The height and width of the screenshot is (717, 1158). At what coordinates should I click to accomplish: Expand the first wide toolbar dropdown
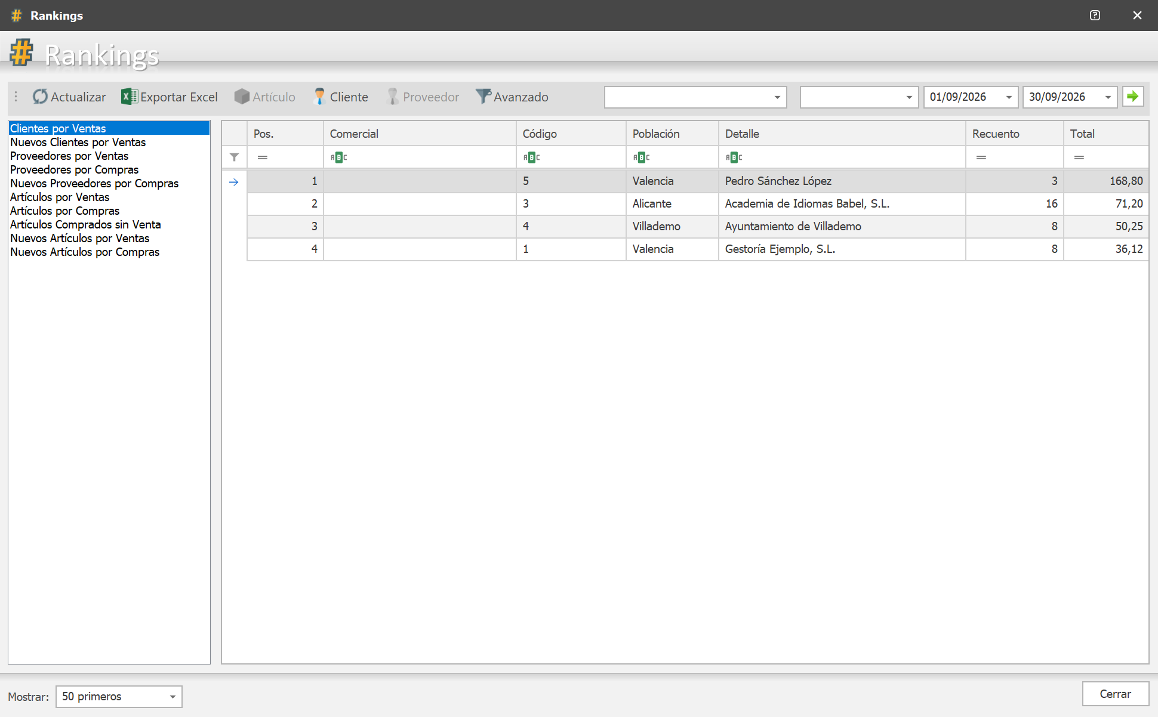click(777, 97)
